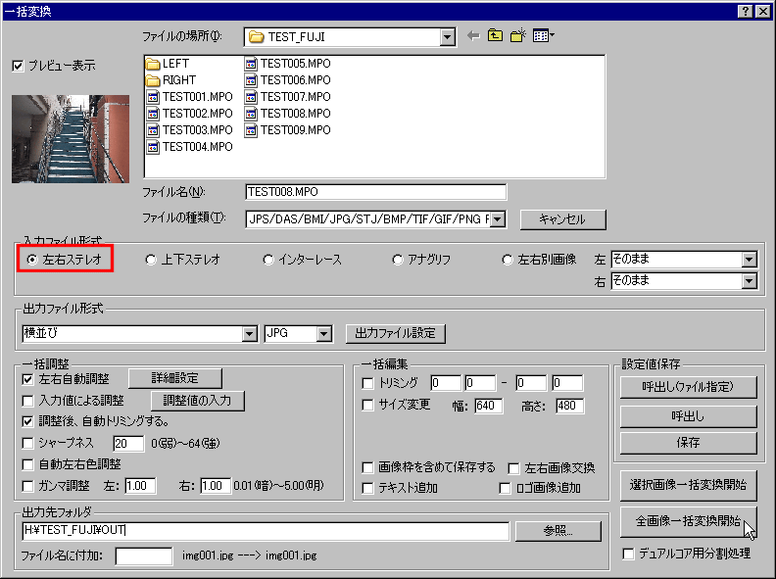Open the view menu icon
The height and width of the screenshot is (579, 776).
(x=544, y=35)
